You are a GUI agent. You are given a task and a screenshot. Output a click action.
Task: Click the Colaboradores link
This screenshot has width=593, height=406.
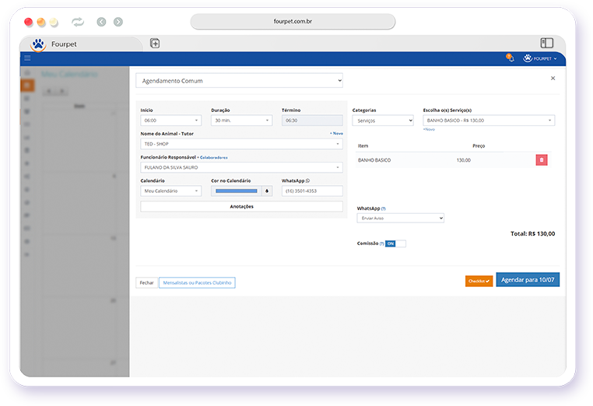214,158
